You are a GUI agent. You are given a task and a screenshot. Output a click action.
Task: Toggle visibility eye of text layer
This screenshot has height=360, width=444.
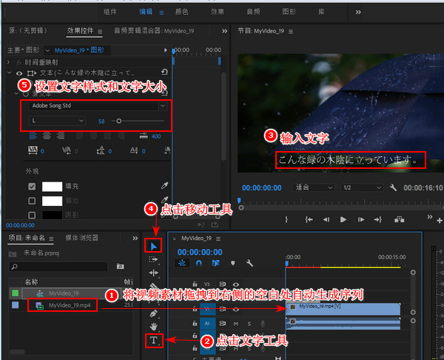click(x=19, y=73)
